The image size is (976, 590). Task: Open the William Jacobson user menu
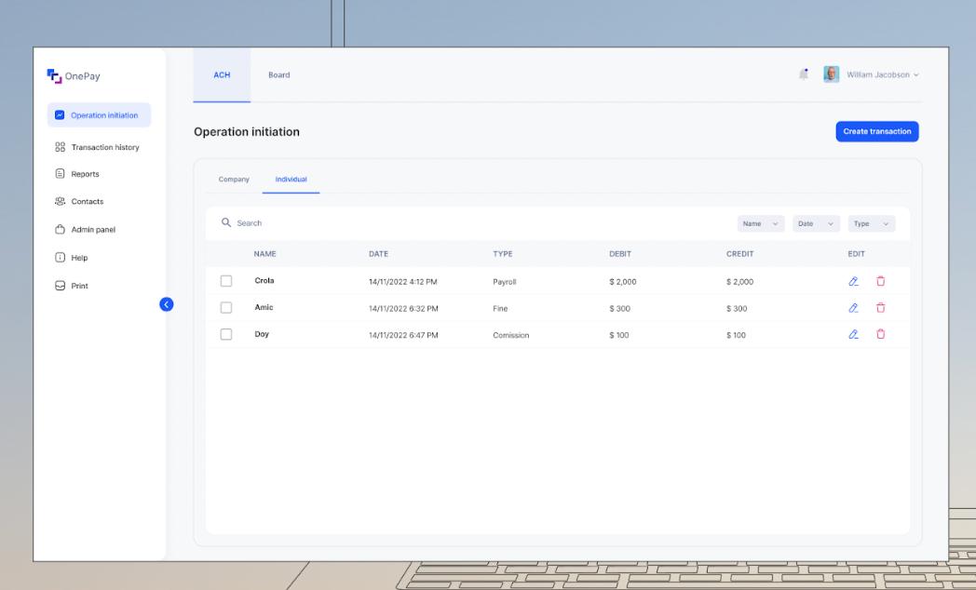point(880,75)
